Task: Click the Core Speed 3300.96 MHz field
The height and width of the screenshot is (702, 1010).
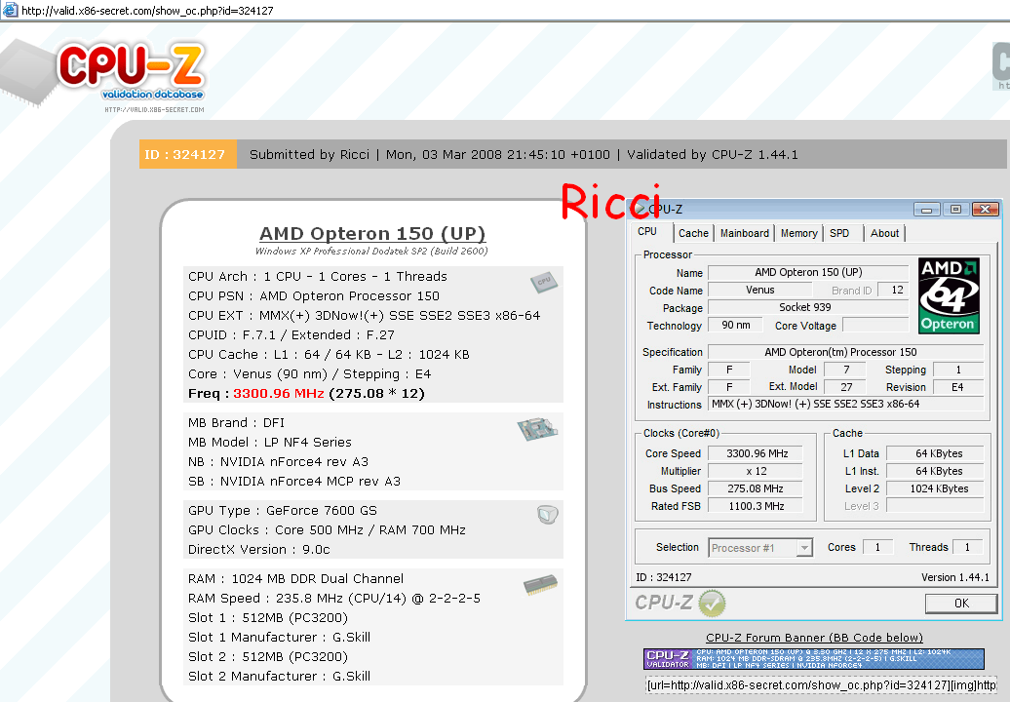Action: pos(757,453)
